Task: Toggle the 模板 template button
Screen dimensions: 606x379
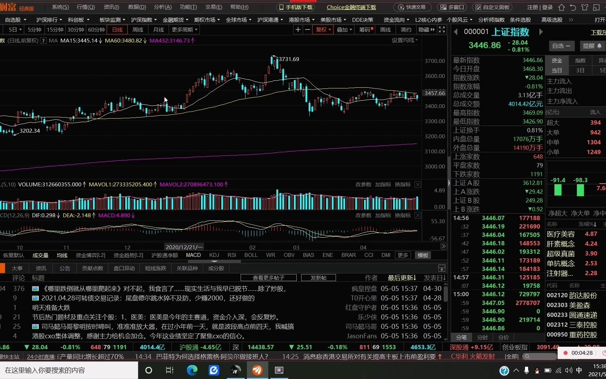Action: tap(423, 255)
